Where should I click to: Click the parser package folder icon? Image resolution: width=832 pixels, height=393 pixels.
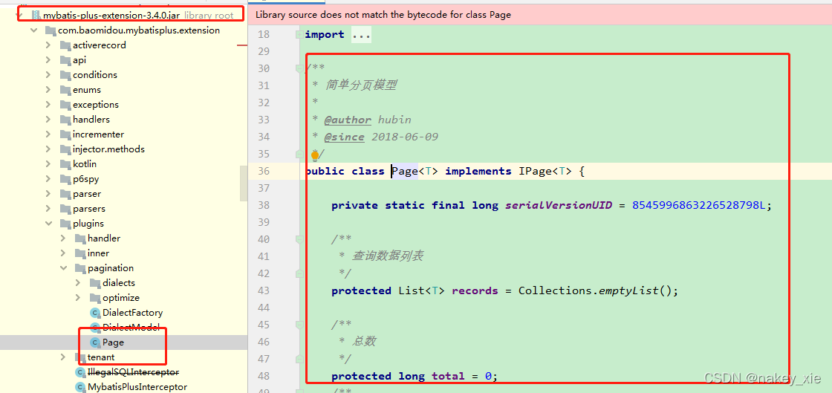65,194
